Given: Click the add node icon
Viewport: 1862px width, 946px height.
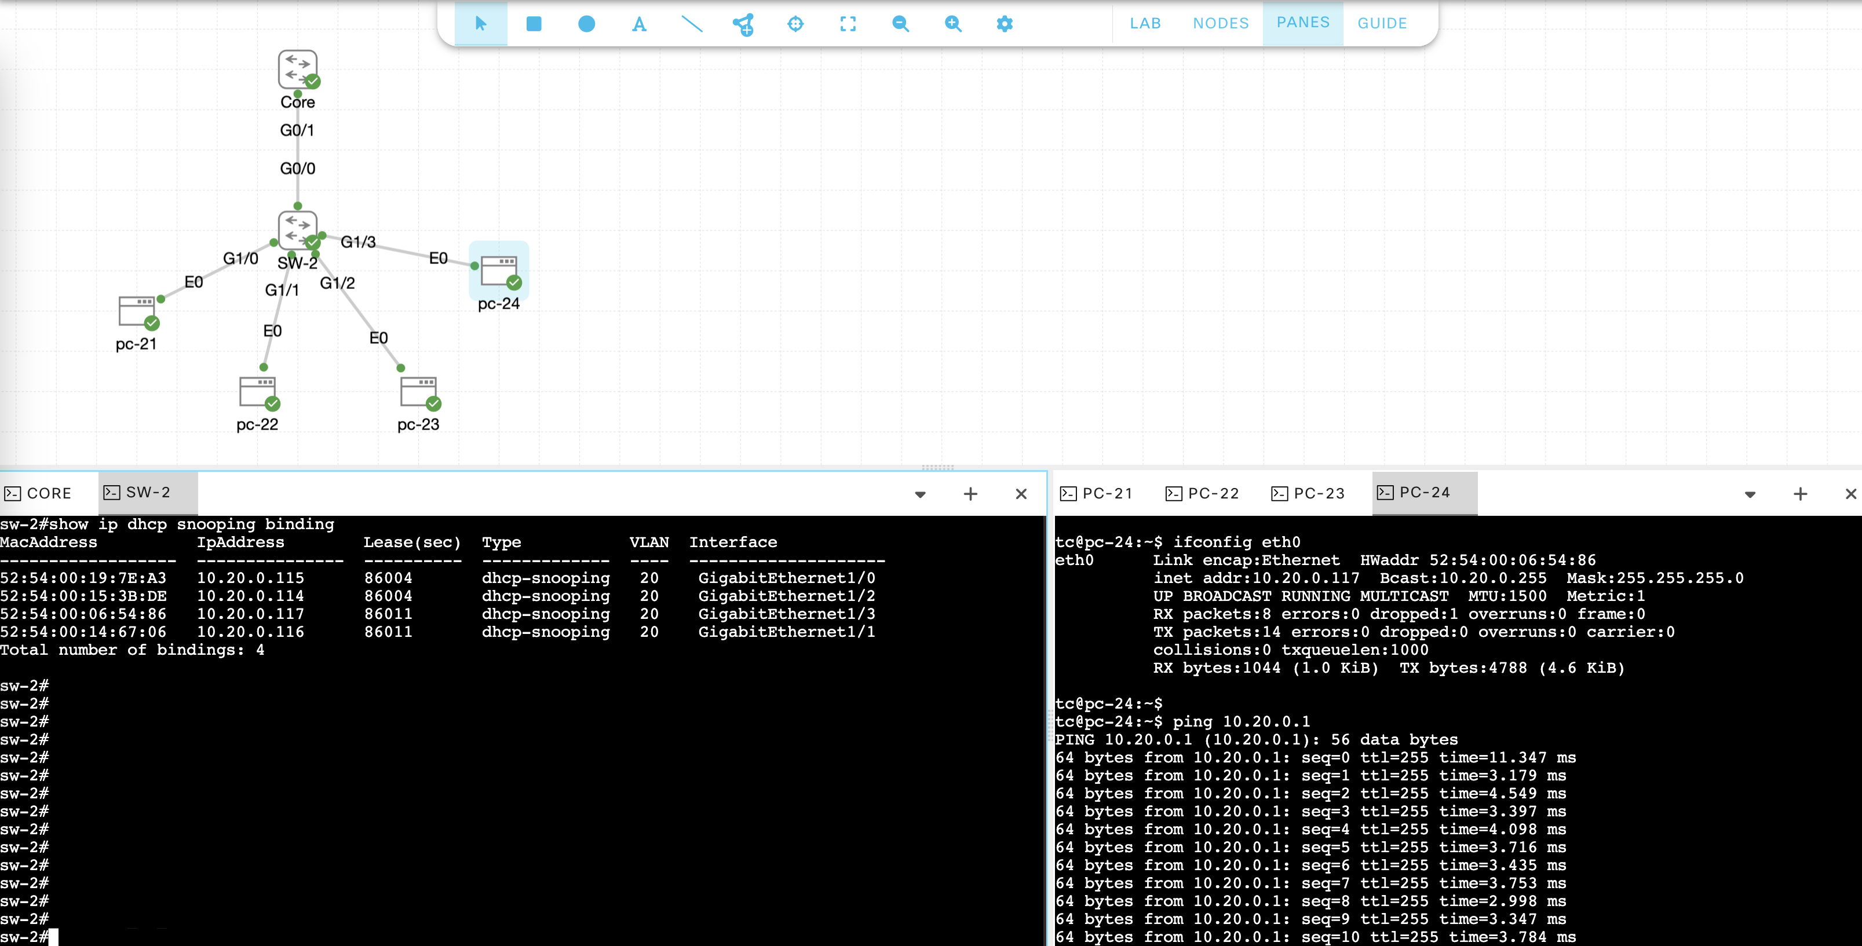Looking at the screenshot, I should 743,24.
